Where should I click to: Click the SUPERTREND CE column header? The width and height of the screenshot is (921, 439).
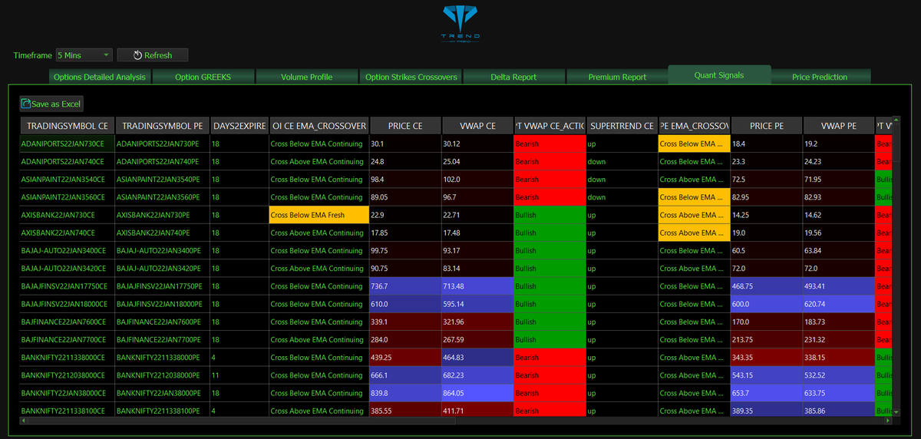click(x=621, y=125)
